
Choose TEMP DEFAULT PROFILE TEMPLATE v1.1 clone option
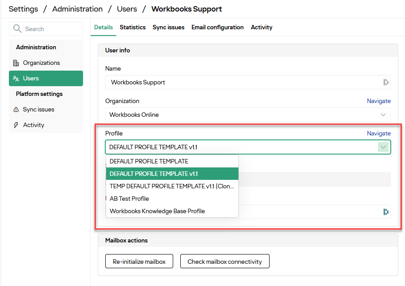172,186
